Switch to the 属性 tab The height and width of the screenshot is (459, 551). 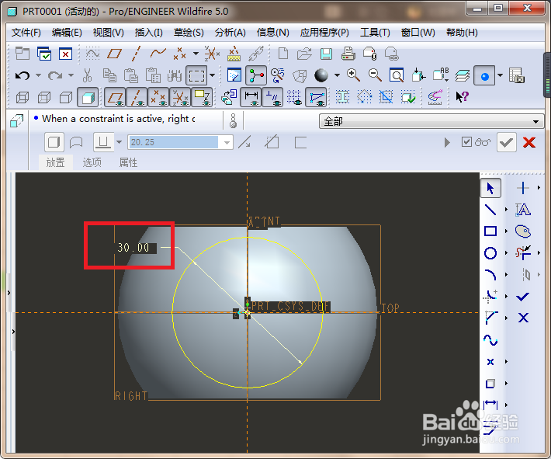128,162
